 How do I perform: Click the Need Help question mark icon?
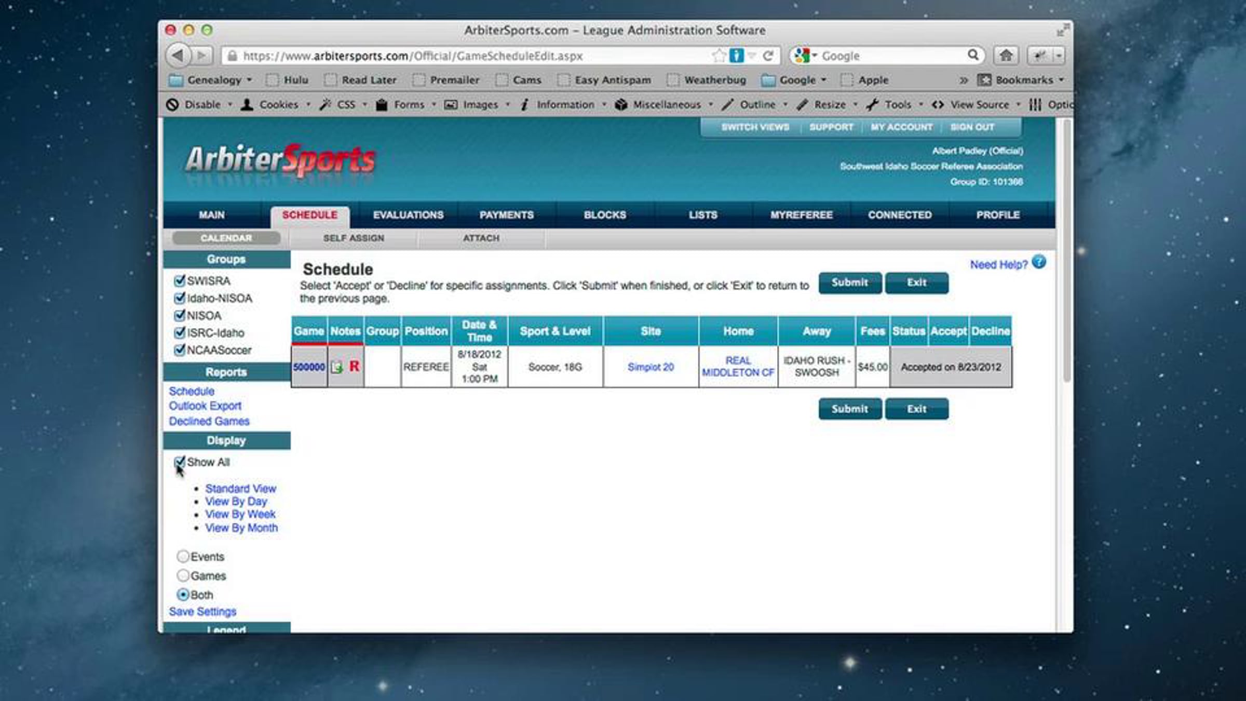pos(1039,262)
